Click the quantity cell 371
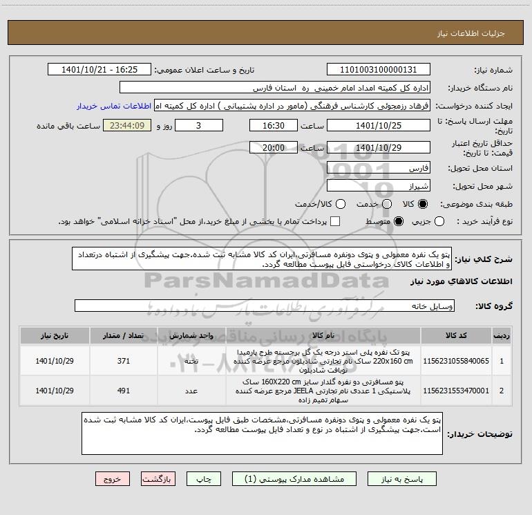 coord(124,361)
